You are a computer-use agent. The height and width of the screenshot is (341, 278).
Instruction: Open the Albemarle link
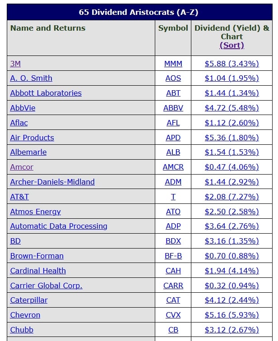28,152
